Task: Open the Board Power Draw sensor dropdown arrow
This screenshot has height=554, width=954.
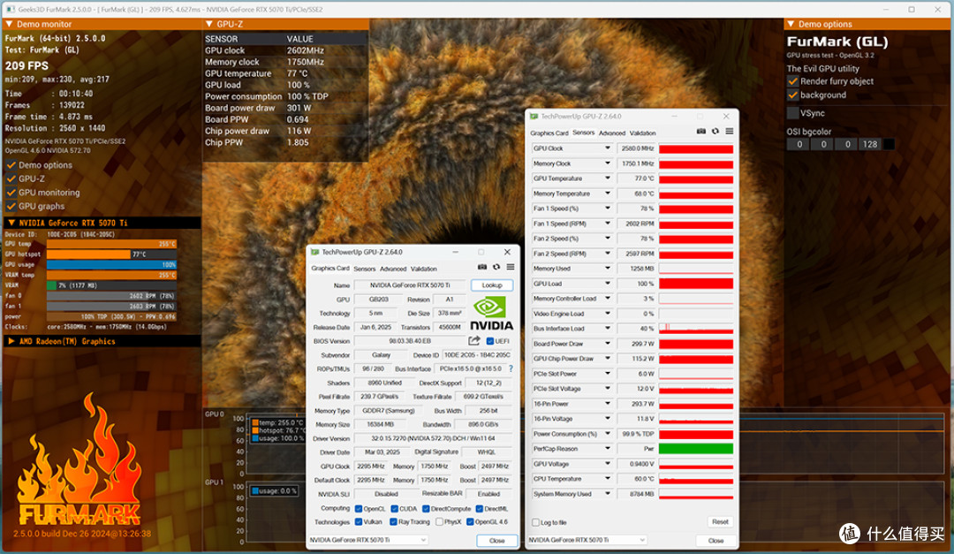Action: pyautogui.click(x=607, y=344)
